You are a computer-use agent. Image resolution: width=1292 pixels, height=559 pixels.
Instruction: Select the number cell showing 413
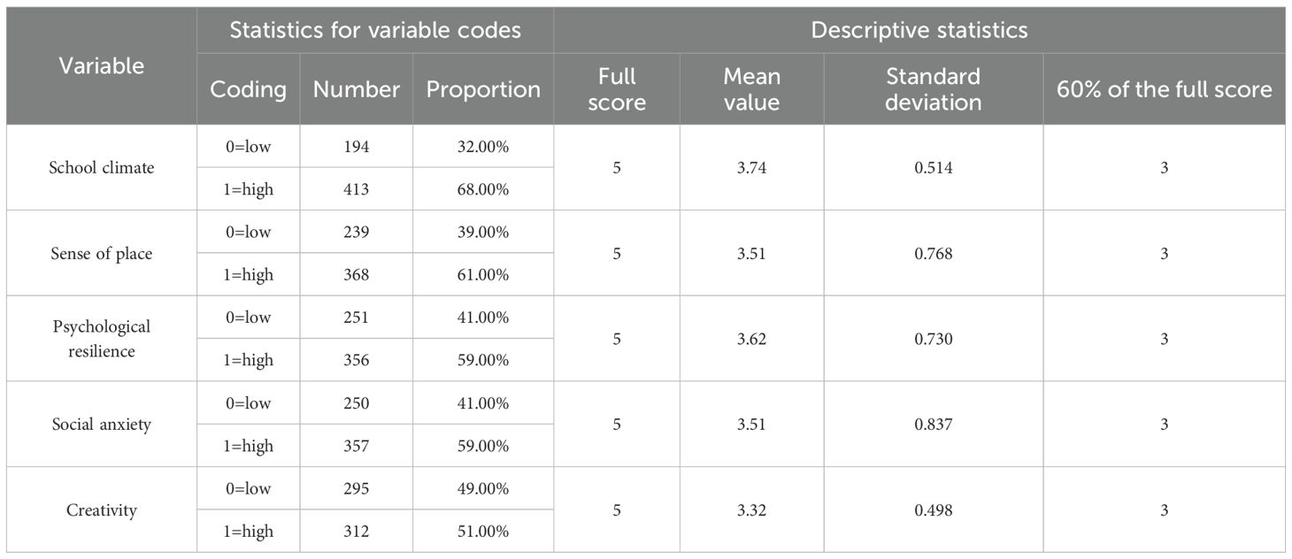[357, 189]
